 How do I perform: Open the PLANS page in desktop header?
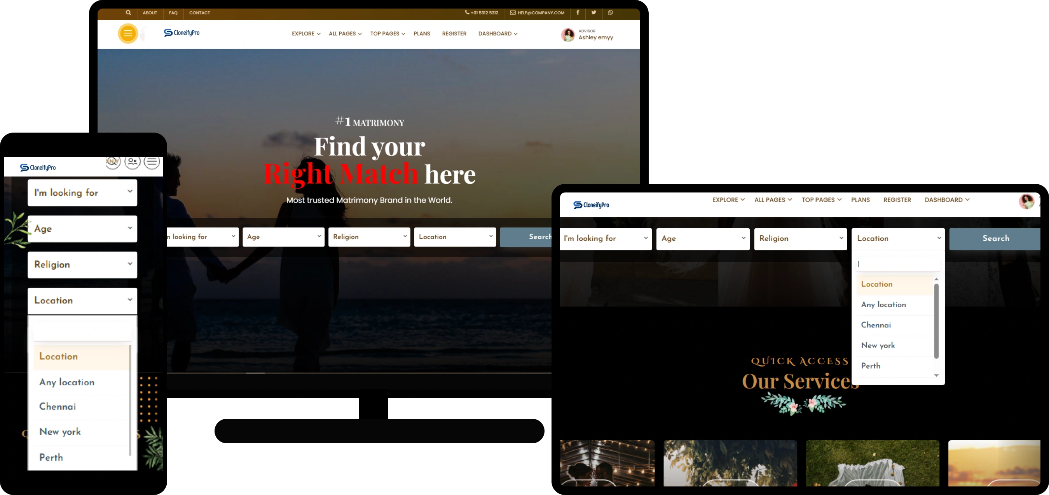click(x=421, y=33)
